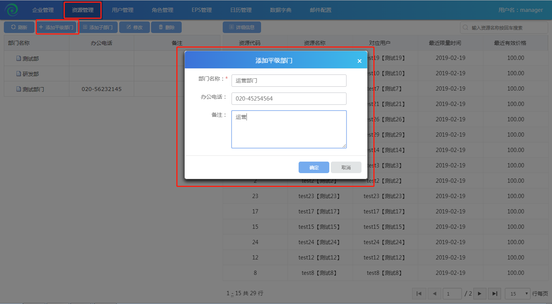Open 邮件配置 menu item
Viewport: 552px width, 304px height.
[x=320, y=10]
